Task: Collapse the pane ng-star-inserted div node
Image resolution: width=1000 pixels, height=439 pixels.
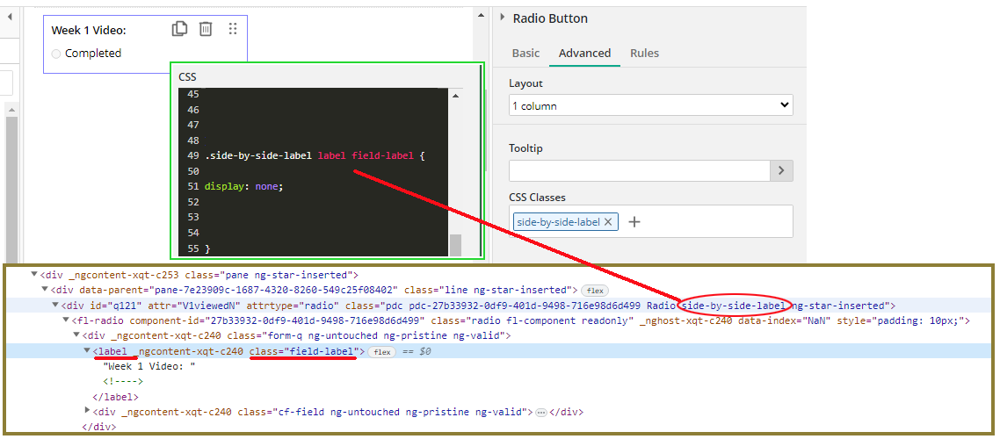Action: tap(33, 275)
